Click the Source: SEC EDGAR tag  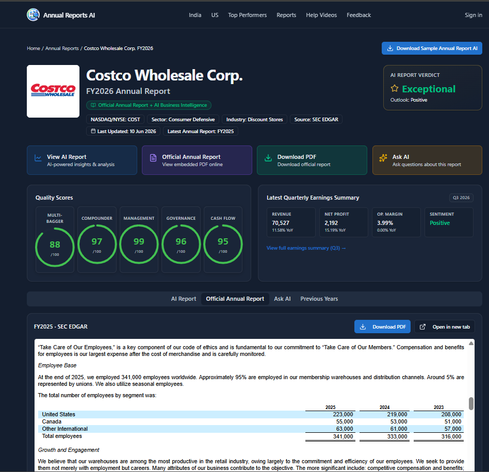[316, 120]
